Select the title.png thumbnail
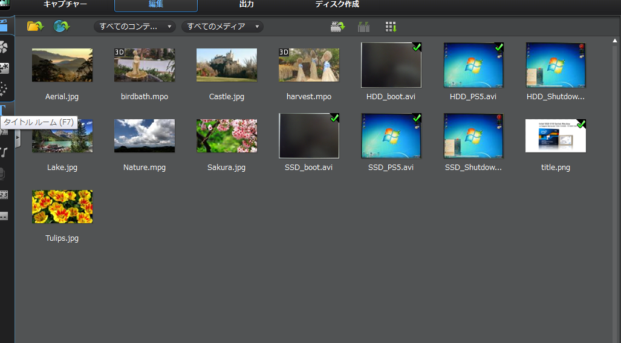 tap(556, 136)
